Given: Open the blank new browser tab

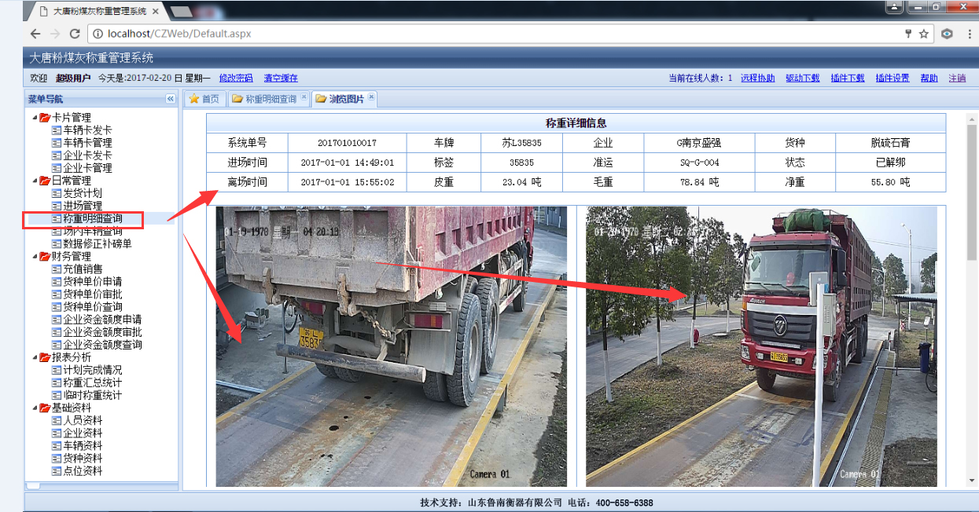Looking at the screenshot, I should (182, 11).
